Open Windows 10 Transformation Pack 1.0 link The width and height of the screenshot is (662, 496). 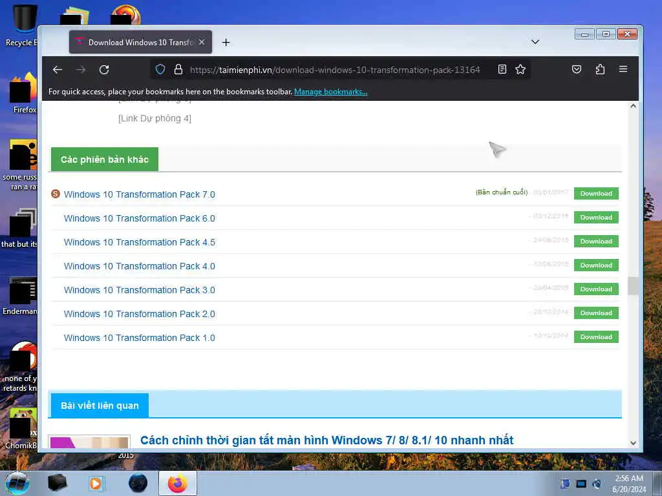[x=140, y=338]
